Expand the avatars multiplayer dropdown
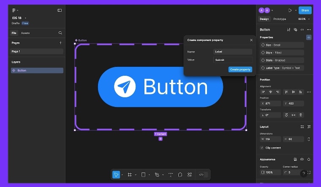 click(272, 11)
